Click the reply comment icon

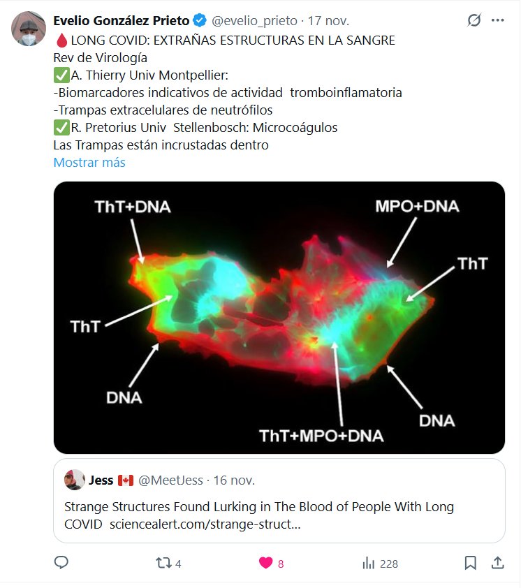coord(61,563)
